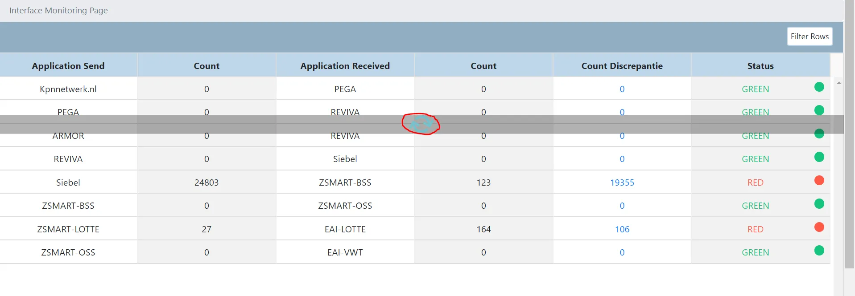Click the EAI-VWT cell
The image size is (855, 296).
pos(345,252)
